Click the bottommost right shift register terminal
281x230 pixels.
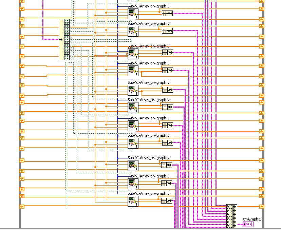tap(262, 207)
